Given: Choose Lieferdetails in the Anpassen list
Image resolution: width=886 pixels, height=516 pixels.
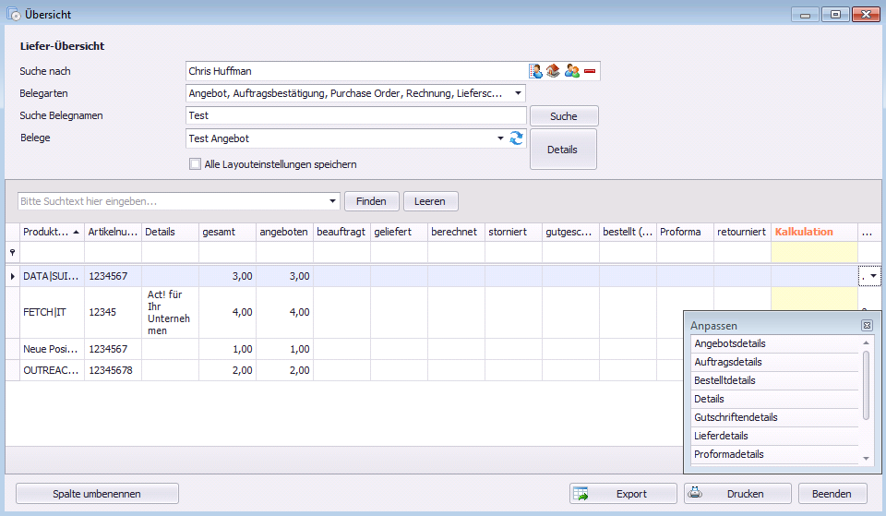Looking at the screenshot, I should point(774,436).
